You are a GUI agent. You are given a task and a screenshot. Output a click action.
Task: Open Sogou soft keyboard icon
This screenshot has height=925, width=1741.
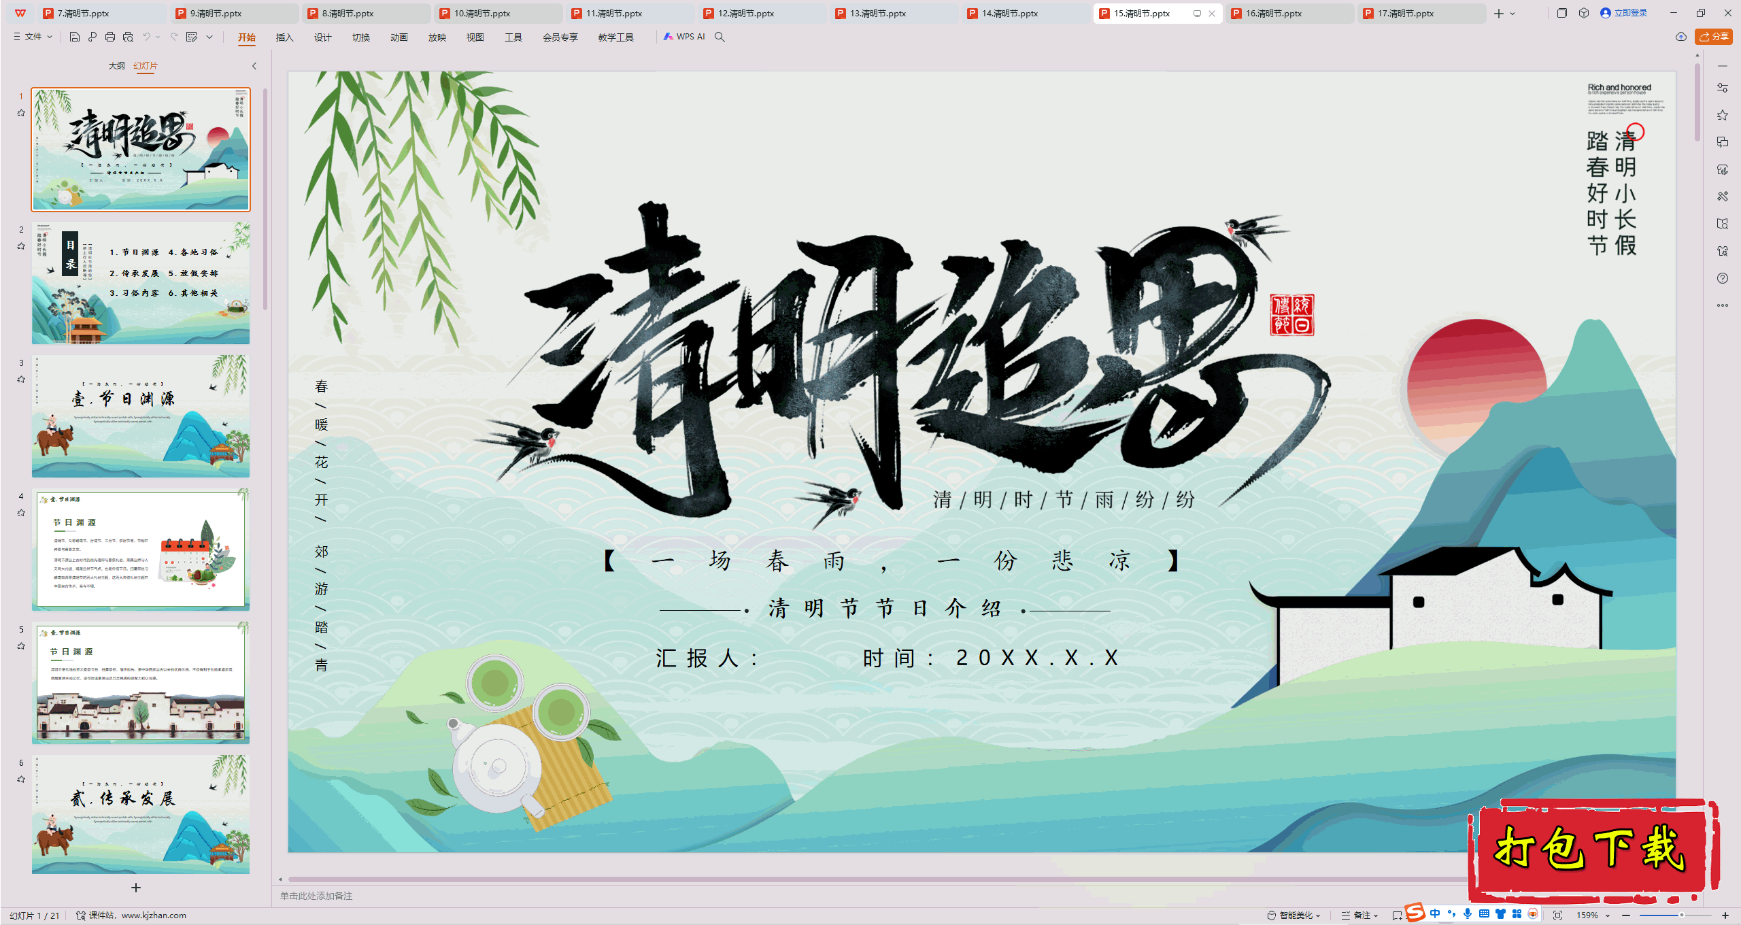pos(1484,914)
